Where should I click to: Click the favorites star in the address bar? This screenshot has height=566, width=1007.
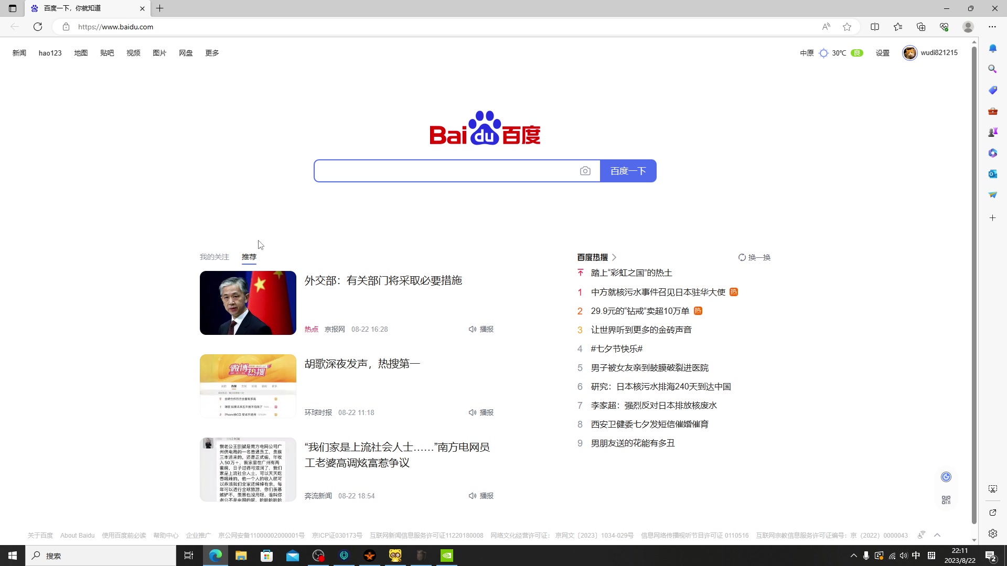(x=847, y=27)
